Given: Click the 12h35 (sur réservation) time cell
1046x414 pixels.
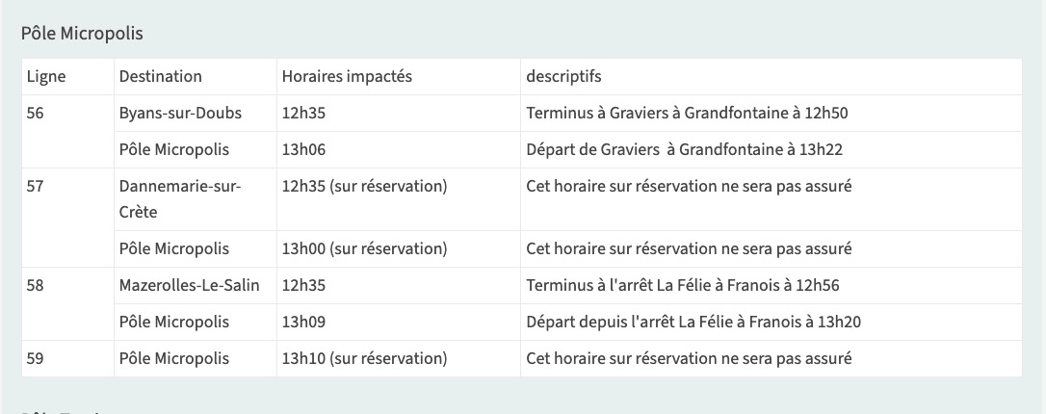Looking at the screenshot, I should (364, 187).
